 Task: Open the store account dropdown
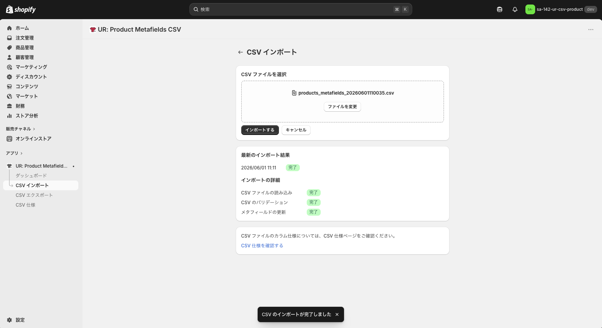[561, 9]
